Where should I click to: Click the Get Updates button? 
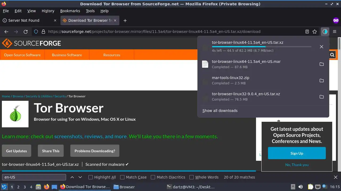click(17, 151)
